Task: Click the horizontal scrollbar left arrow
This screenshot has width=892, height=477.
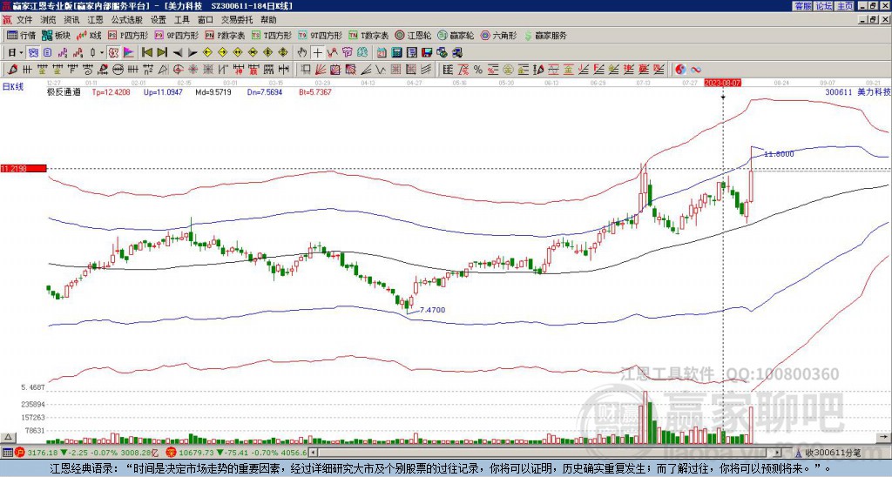Action: 314,453
